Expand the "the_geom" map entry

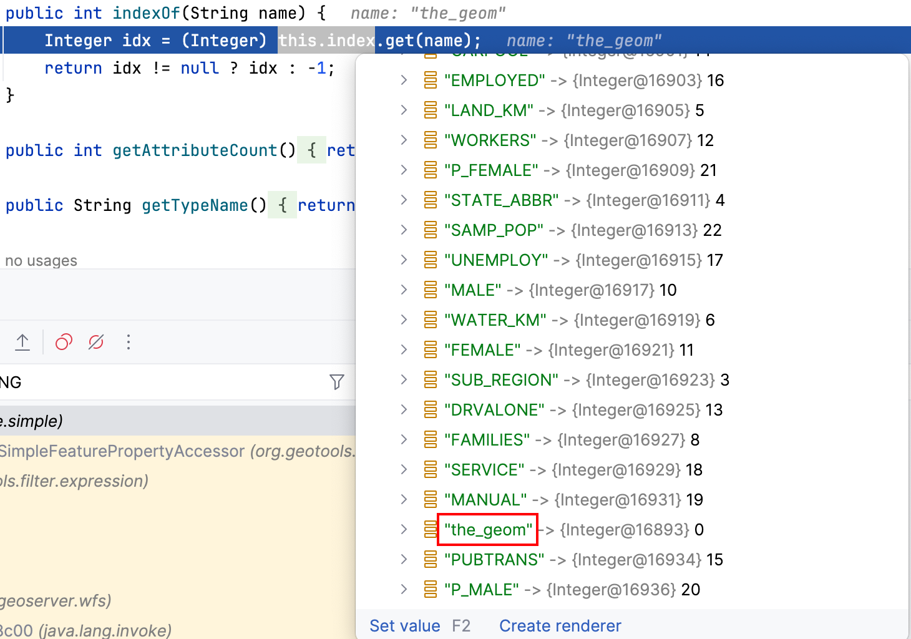(404, 530)
